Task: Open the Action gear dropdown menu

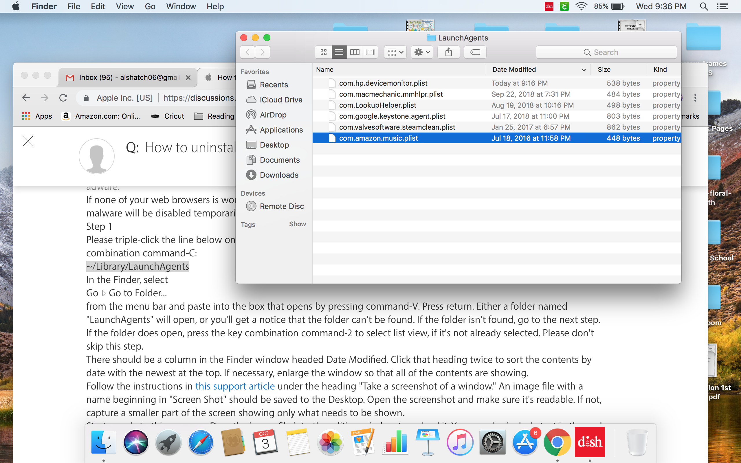Action: pyautogui.click(x=422, y=52)
